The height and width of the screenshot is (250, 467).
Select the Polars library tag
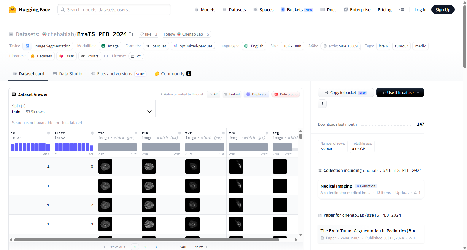tap(90, 56)
